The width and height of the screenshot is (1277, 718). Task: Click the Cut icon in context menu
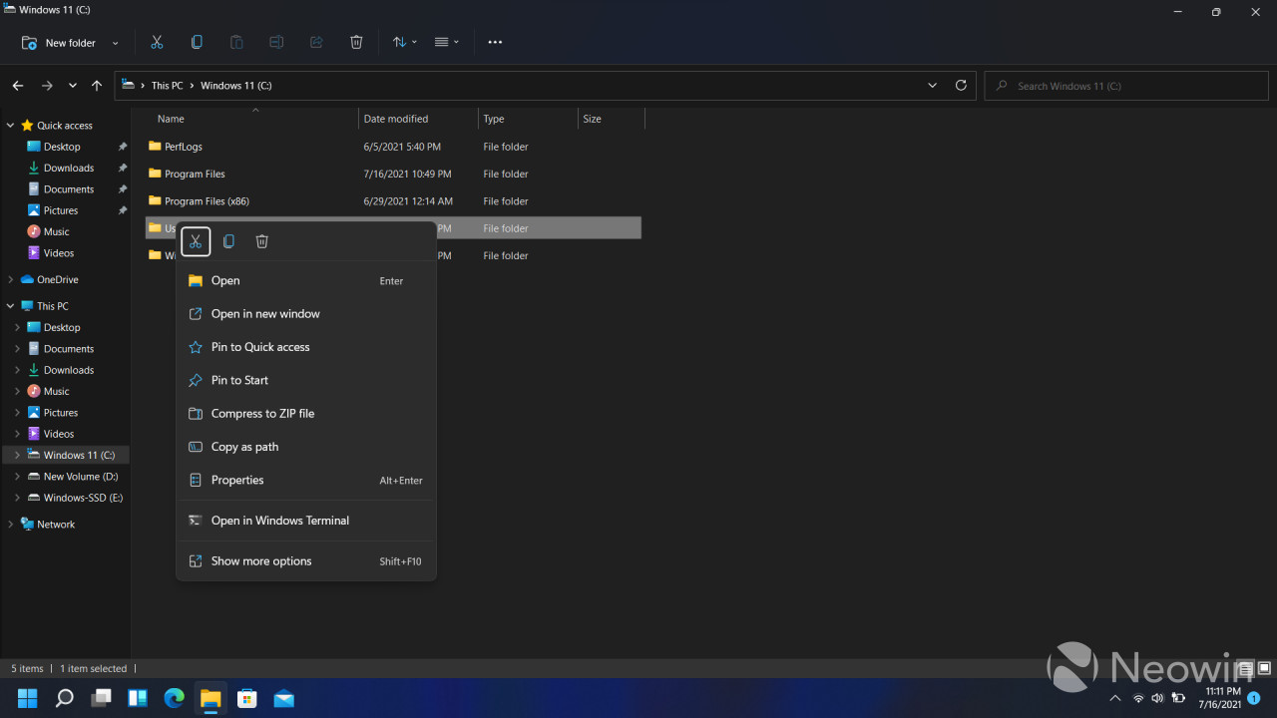coord(196,241)
